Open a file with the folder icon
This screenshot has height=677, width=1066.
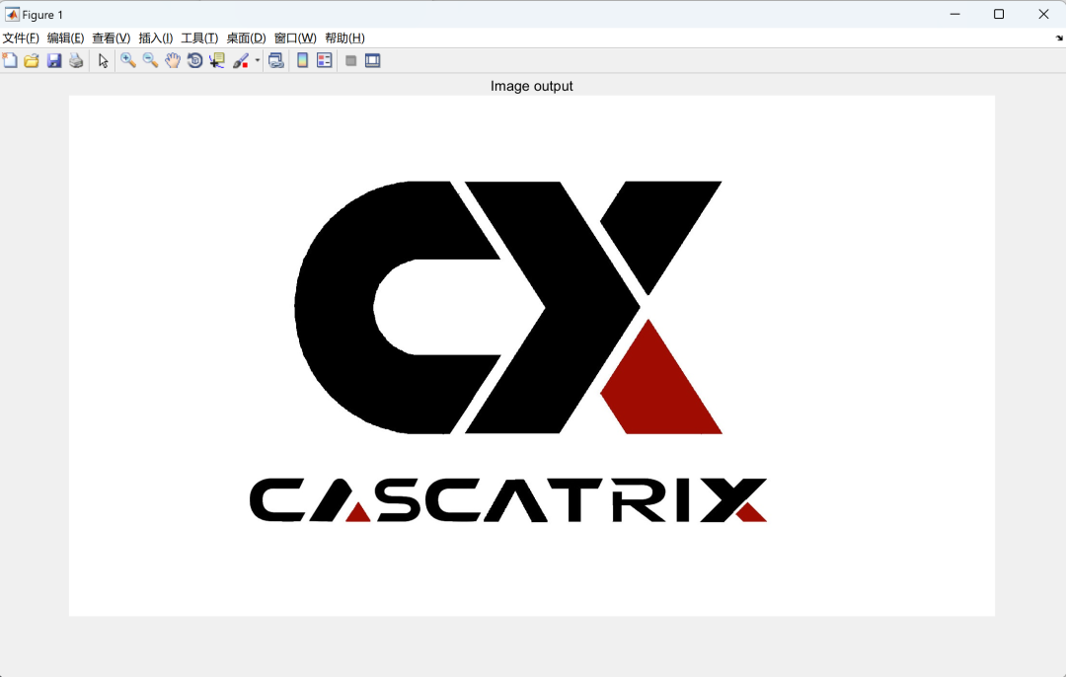[x=32, y=60]
